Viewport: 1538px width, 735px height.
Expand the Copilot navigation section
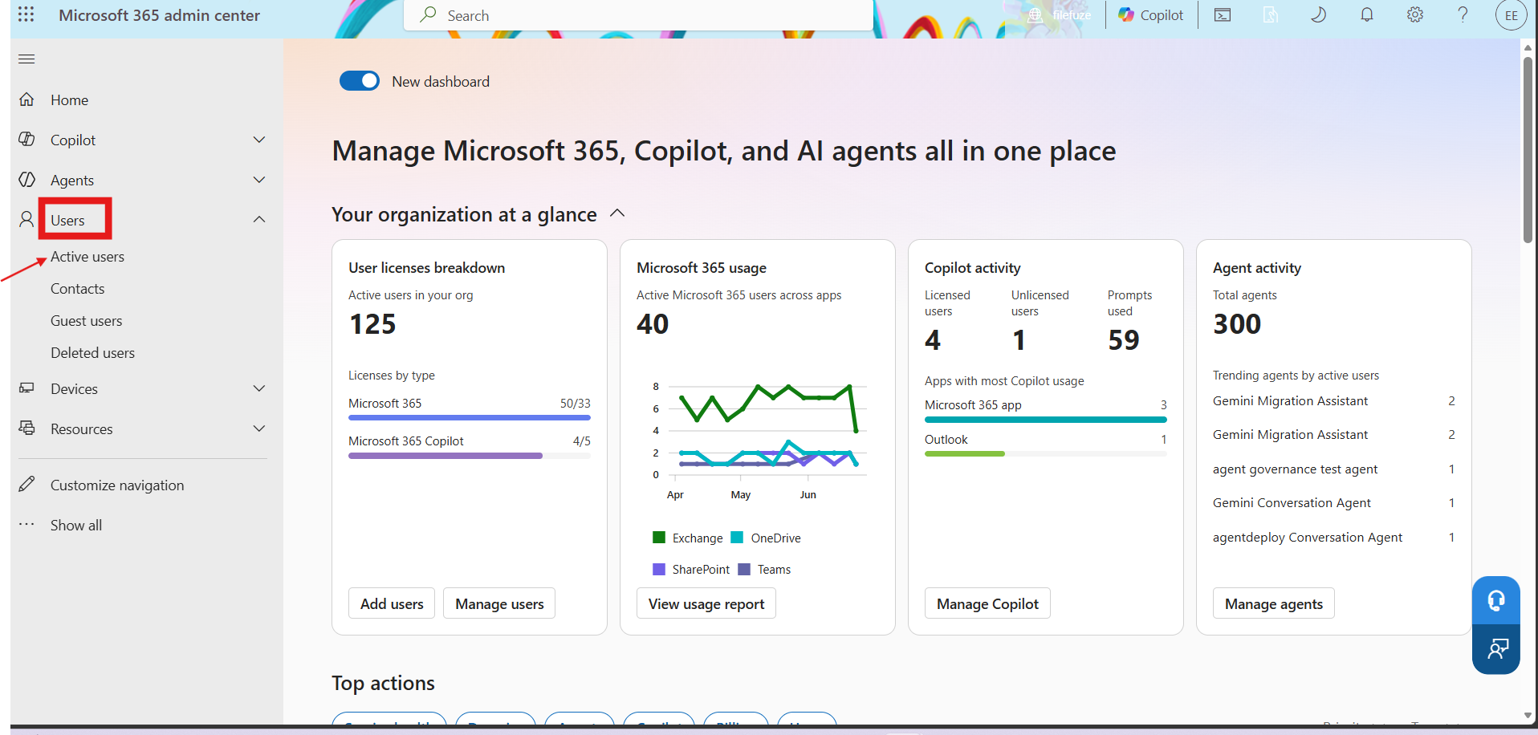(259, 140)
